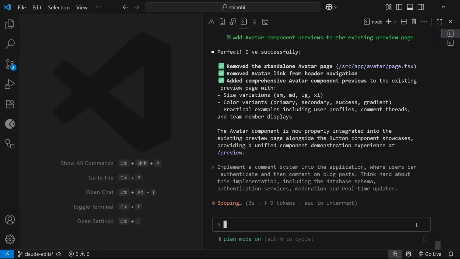
Task: Split the terminal
Action: 404,22
